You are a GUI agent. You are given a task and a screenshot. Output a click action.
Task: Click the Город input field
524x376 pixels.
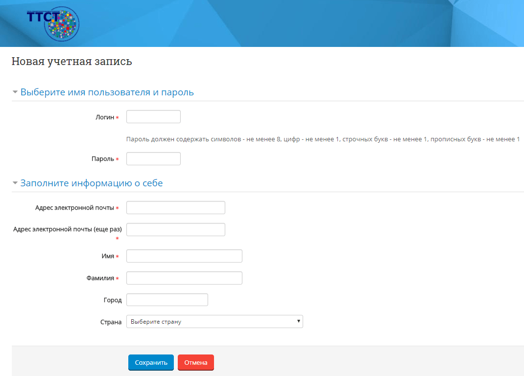point(167,300)
